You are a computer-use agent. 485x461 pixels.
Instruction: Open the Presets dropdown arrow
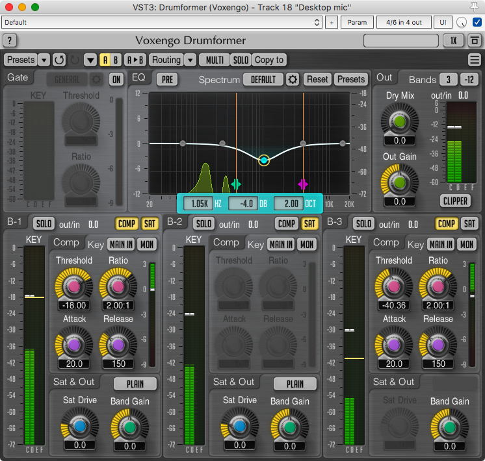click(44, 60)
